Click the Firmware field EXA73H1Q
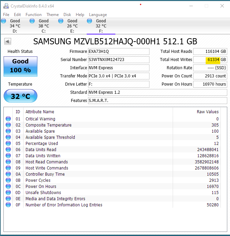This screenshot has width=230, height=236. pyautogui.click(x=119, y=51)
